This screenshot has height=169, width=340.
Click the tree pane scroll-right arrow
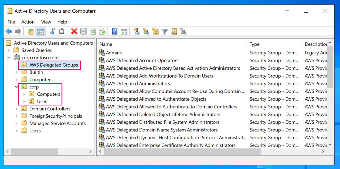point(90,152)
